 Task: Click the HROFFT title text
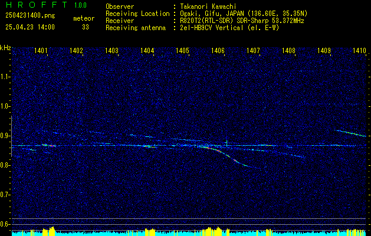click(x=37, y=5)
